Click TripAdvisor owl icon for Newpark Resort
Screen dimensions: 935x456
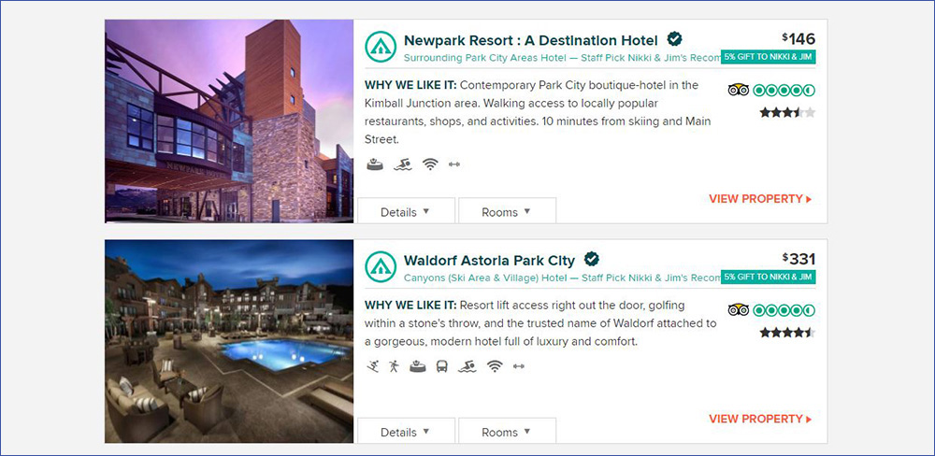click(739, 90)
